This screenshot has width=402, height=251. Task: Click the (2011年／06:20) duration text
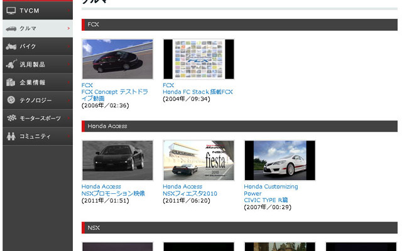click(187, 201)
